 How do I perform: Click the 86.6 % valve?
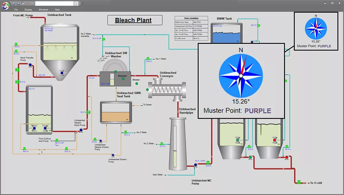[24, 149]
